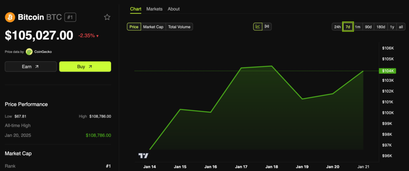This screenshot has height=171, width=409.
Task: Click the #1 rank badge
Action: (70, 17)
